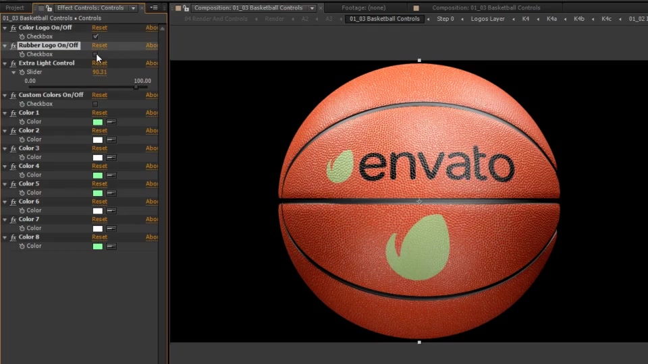Toggle the Effect Controls panel lock icon
This screenshot has width=648, height=364.
point(49,8)
